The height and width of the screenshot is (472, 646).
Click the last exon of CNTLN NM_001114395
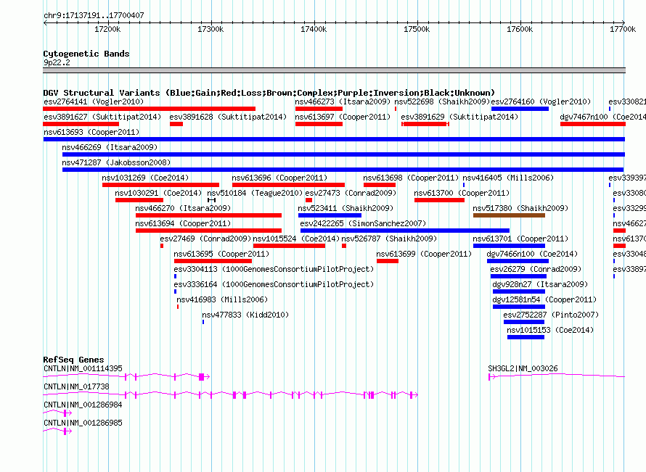[202, 376]
